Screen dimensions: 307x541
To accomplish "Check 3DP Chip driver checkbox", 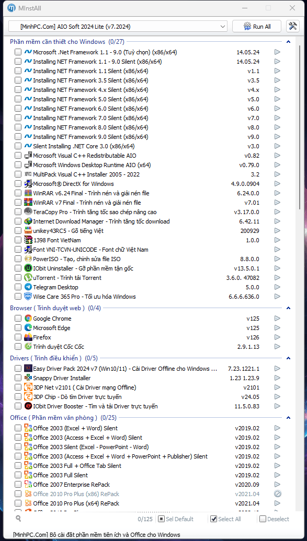I will pos(18,397).
